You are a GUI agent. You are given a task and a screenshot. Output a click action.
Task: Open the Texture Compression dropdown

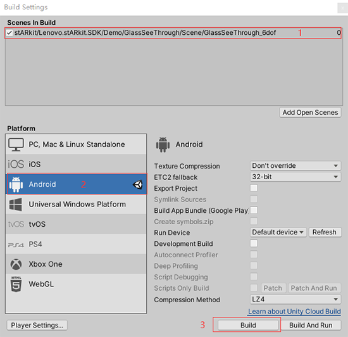click(295, 166)
